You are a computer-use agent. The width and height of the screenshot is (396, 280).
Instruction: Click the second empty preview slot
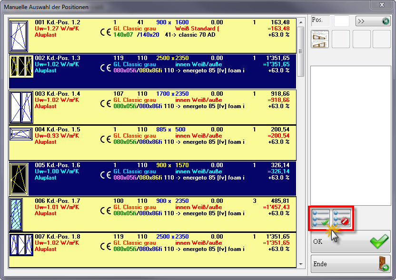[341, 39]
